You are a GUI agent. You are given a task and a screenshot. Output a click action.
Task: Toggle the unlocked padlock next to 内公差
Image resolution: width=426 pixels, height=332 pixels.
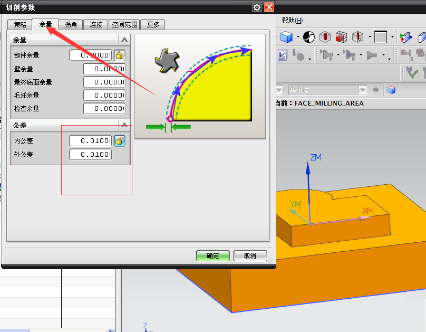pos(120,141)
